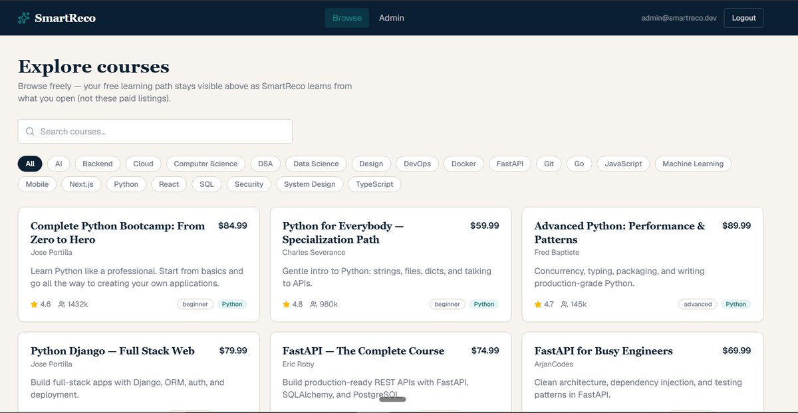
Task: Filter courses by JavaScript
Action: coord(623,164)
